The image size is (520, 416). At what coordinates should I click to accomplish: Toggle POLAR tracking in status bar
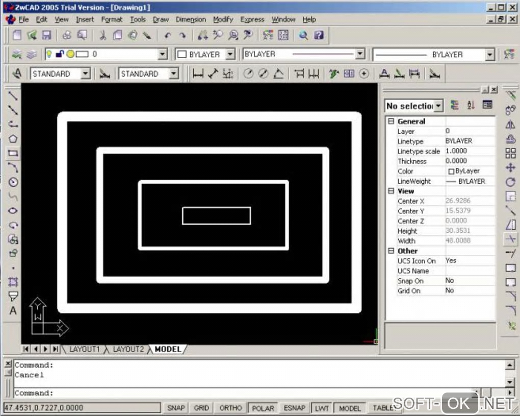pyautogui.click(x=263, y=408)
